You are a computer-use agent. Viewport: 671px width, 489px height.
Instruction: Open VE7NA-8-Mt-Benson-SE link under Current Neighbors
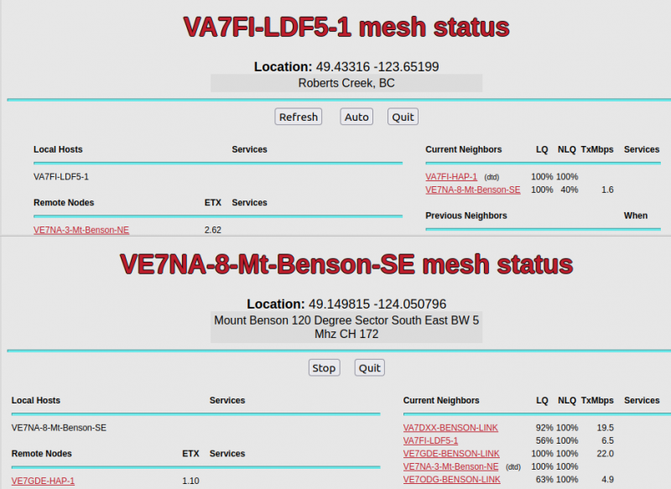click(472, 190)
